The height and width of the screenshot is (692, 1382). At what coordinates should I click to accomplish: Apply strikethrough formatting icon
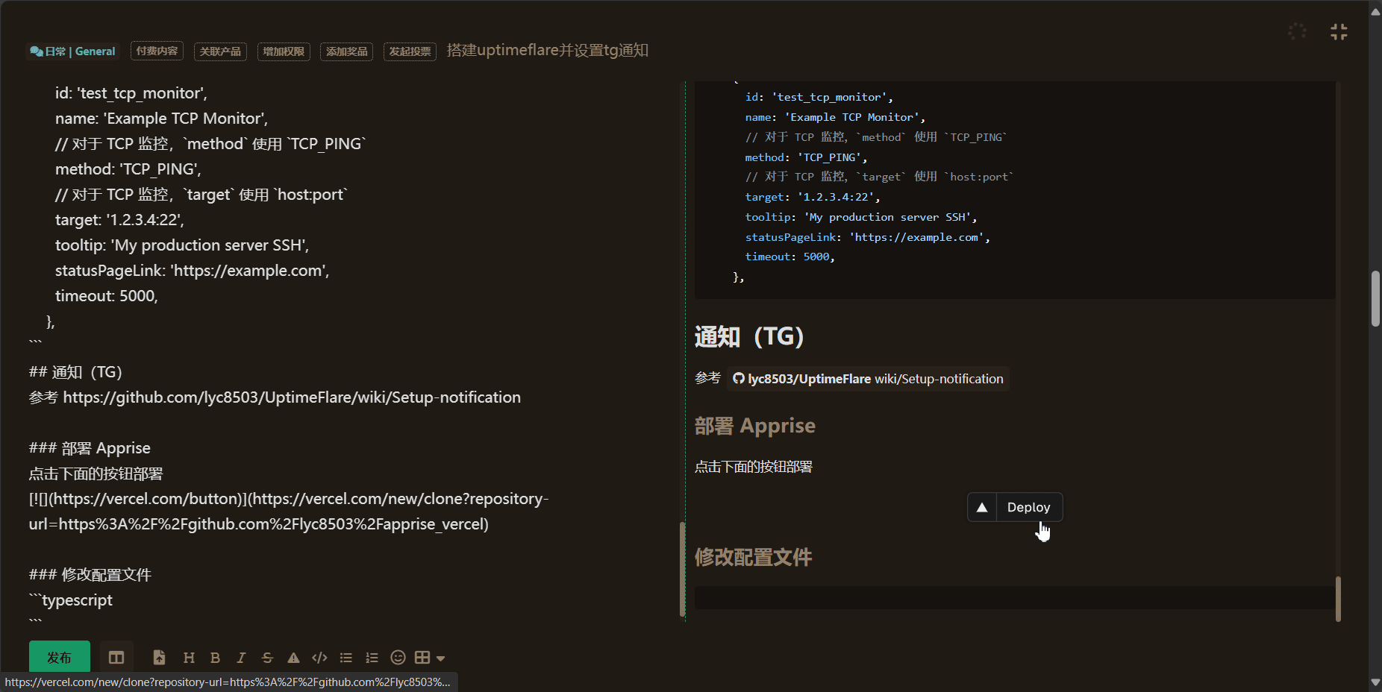pyautogui.click(x=267, y=658)
